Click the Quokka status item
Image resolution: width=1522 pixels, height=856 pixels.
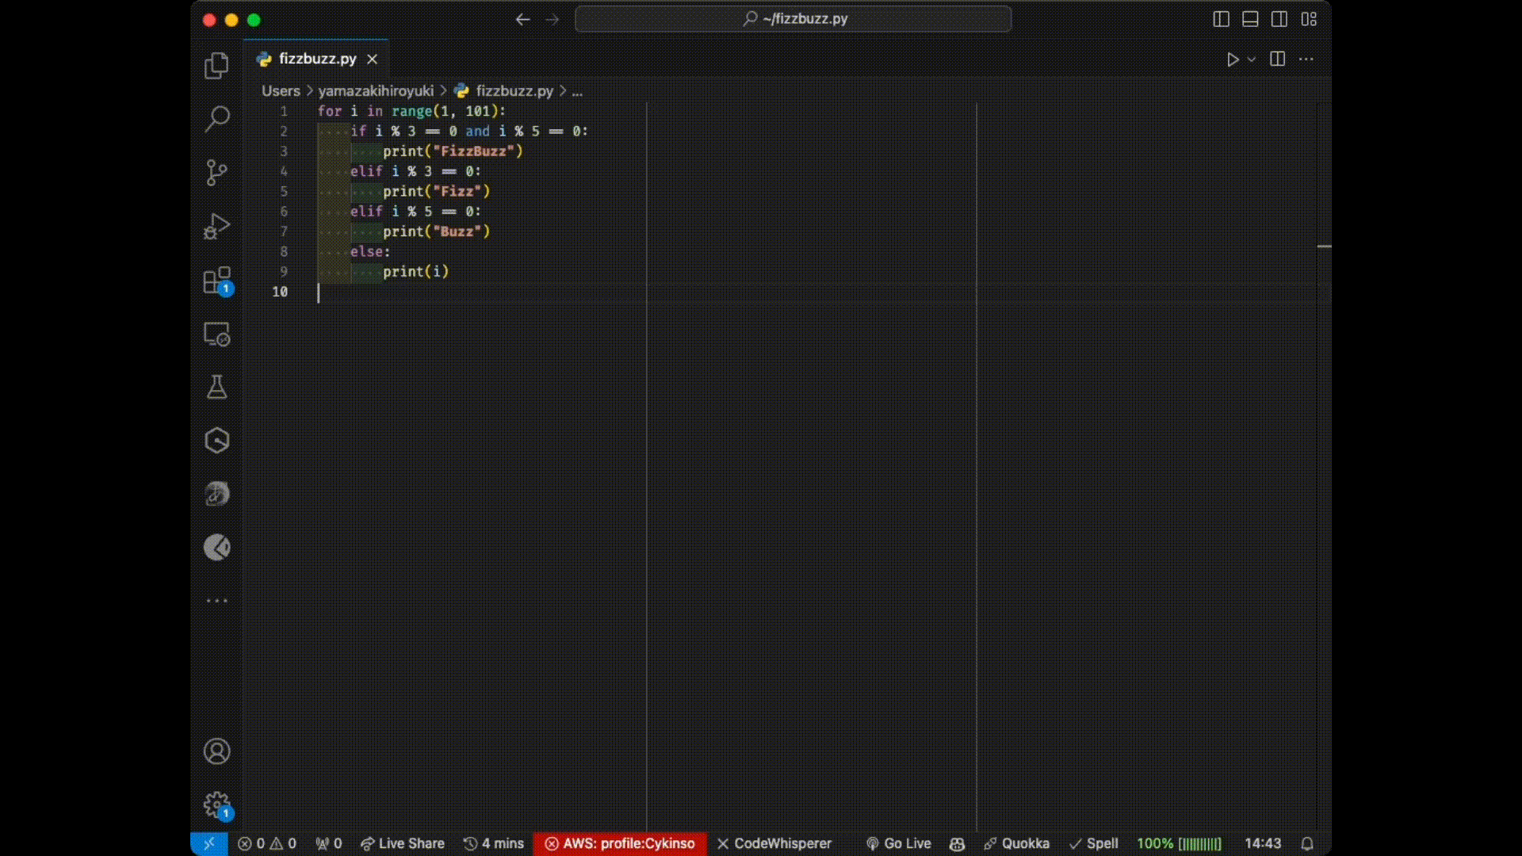(1016, 843)
